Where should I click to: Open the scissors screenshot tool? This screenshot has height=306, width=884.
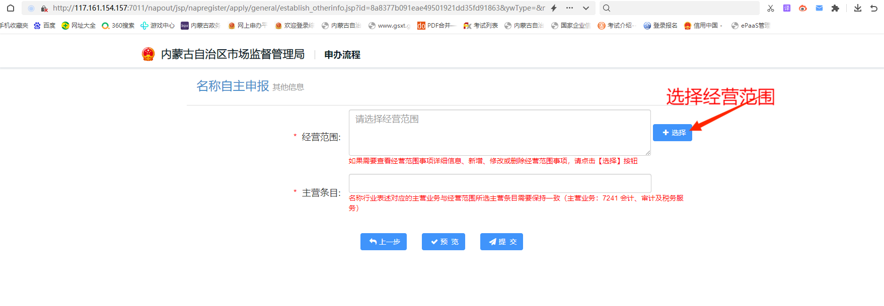[770, 8]
